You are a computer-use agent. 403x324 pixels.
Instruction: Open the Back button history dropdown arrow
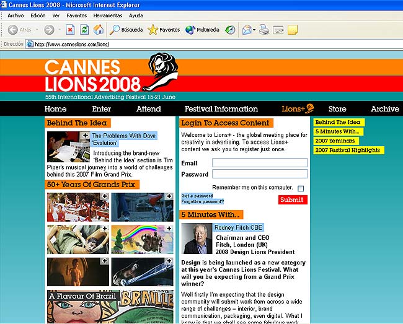coord(38,30)
